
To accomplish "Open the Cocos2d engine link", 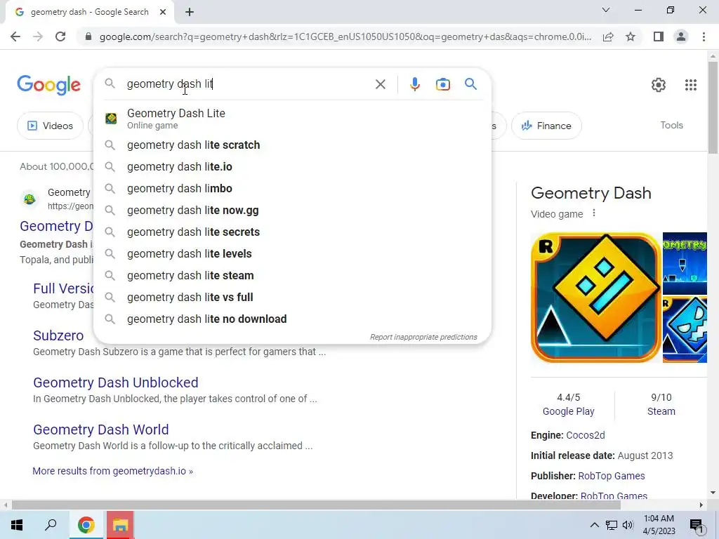I will click(x=585, y=435).
